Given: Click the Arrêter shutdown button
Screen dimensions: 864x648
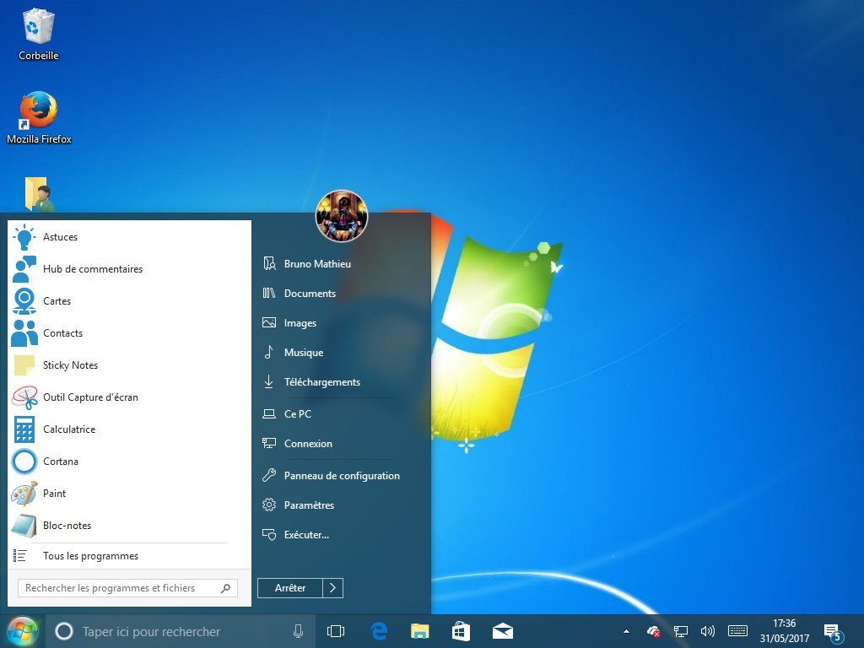Looking at the screenshot, I should click(290, 588).
